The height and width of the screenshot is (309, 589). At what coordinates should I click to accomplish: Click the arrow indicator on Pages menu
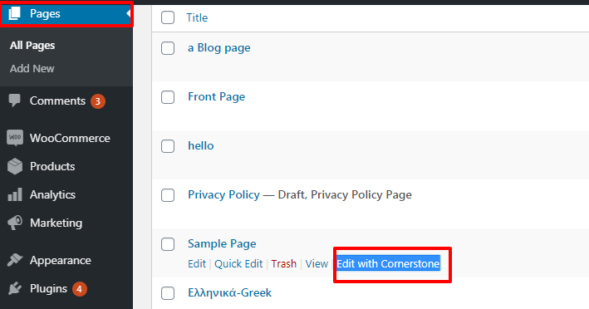(x=129, y=13)
